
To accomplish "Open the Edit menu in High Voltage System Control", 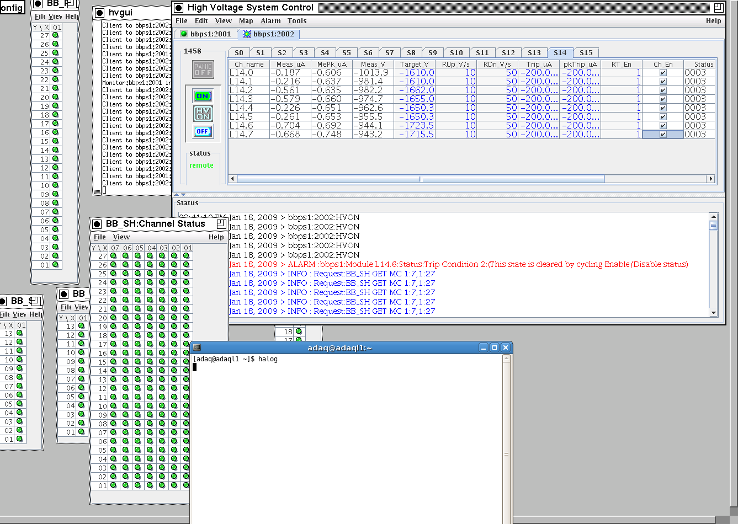I will (x=201, y=21).
